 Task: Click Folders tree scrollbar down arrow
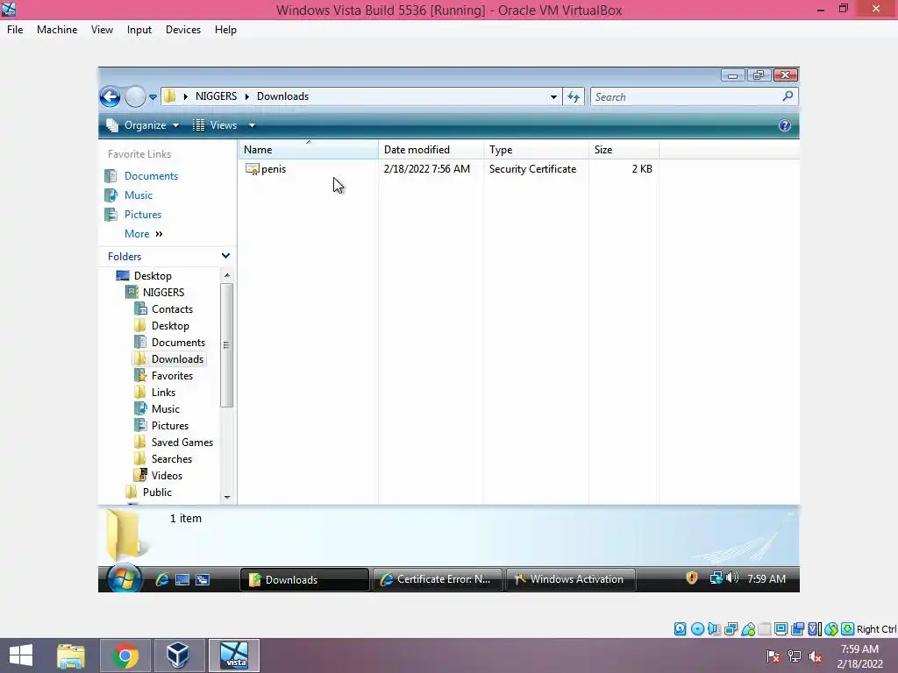point(227,498)
